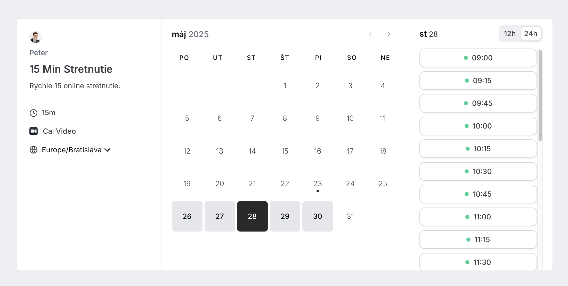The width and height of the screenshot is (568, 286).
Task: Click the selected date 28
Action: point(252,216)
